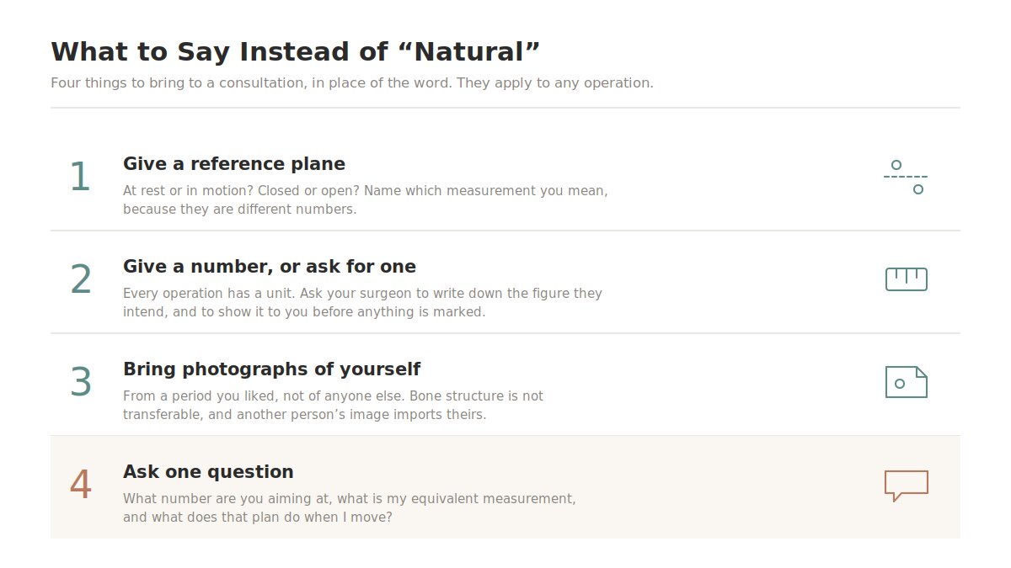Select the large number 1

tap(80, 178)
